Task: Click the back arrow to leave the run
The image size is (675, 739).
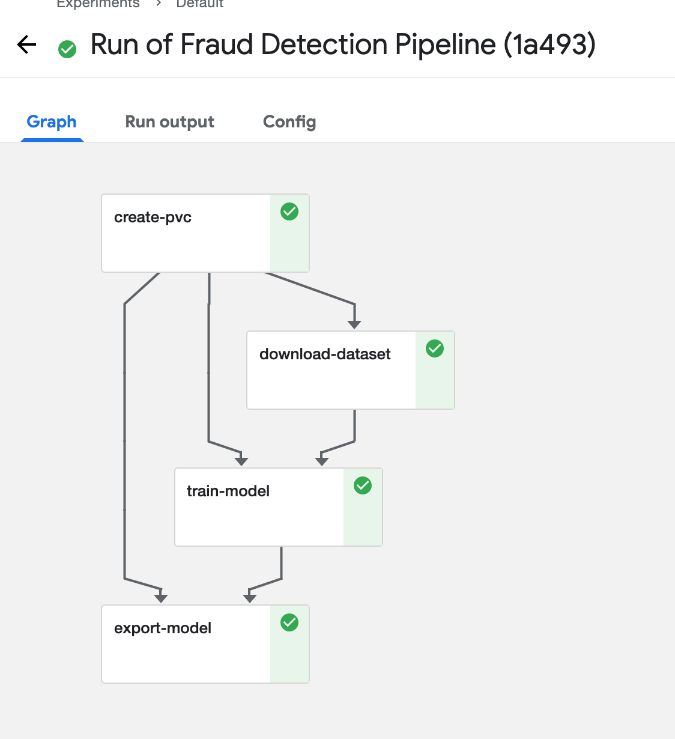Action: (x=26, y=44)
